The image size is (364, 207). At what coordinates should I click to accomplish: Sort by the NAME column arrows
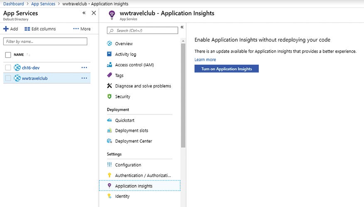click(x=28, y=55)
